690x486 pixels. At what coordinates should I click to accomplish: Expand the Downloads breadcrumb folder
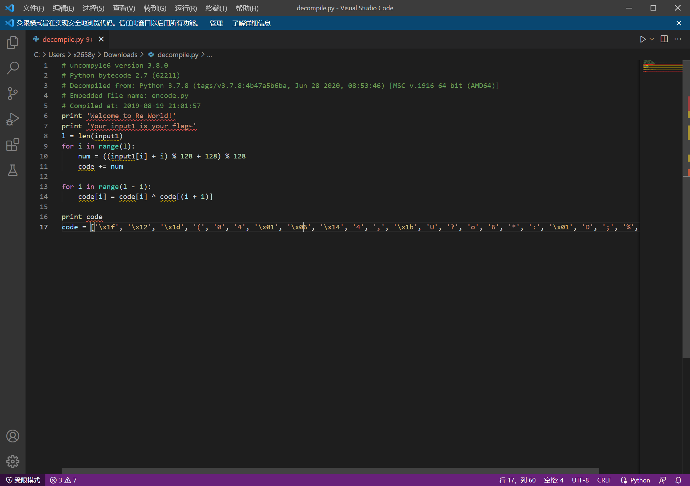pos(120,55)
